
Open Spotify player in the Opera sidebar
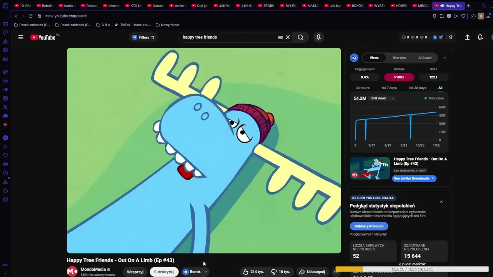[x=5, y=138]
